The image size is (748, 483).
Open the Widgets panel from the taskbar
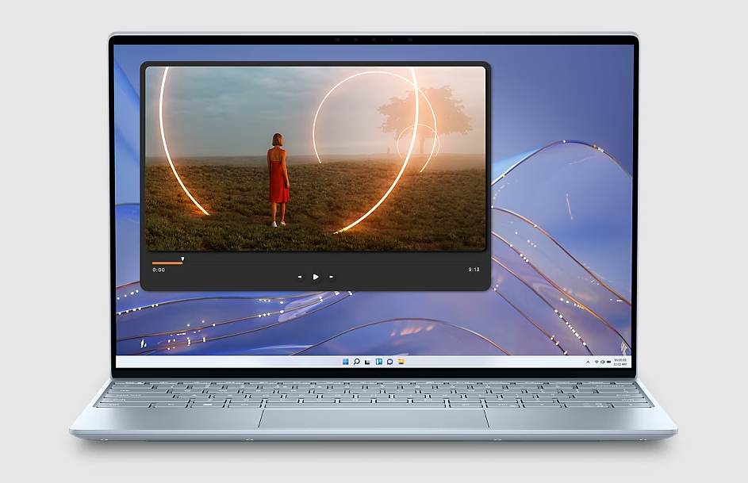tap(379, 362)
